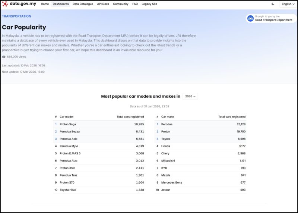This screenshot has height=213, width=298.
Task: Click the Car model column header
Action: (67, 117)
